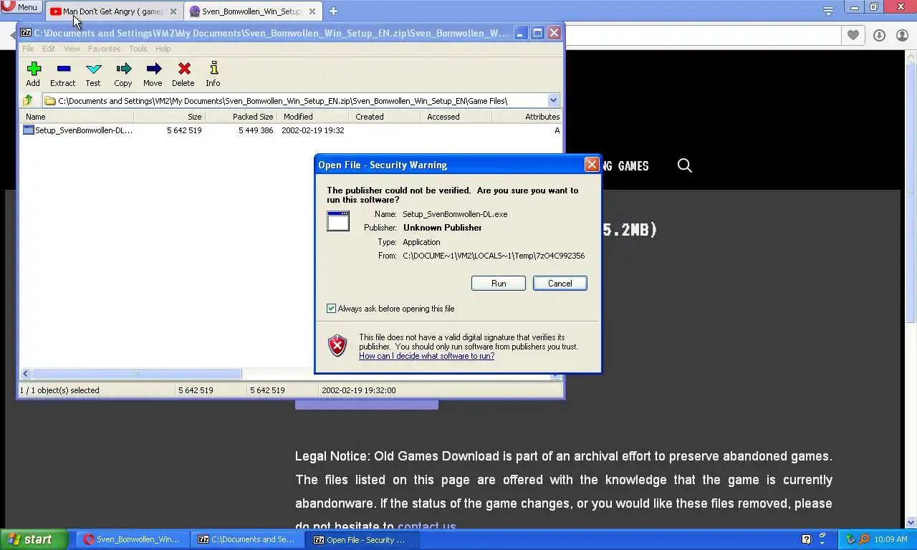Click the tray search icon

tap(864, 539)
